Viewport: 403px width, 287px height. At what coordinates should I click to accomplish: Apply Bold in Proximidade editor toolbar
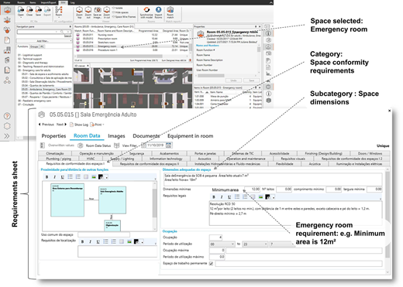[46, 177]
